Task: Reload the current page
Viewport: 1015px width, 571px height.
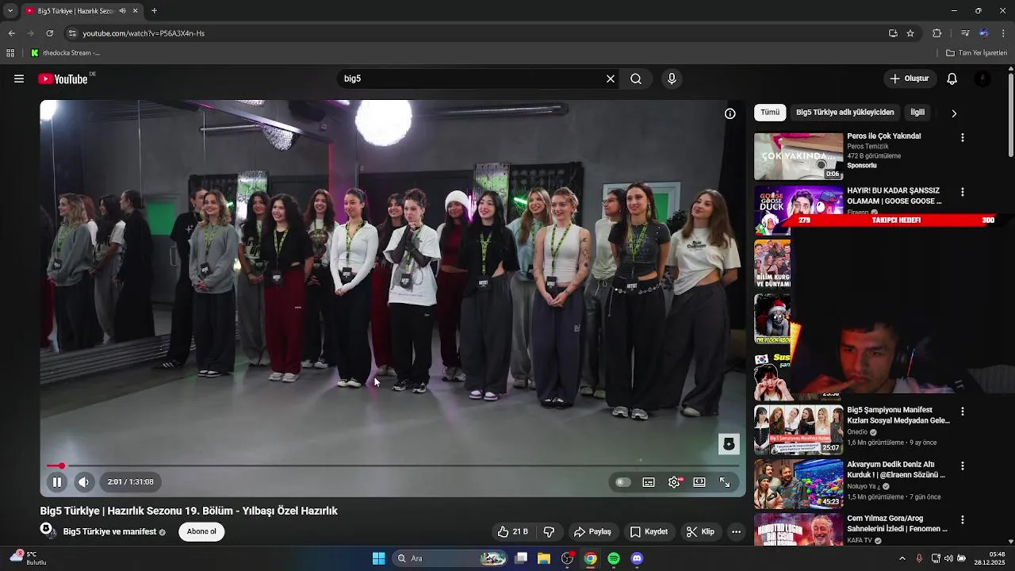Action: (49, 33)
